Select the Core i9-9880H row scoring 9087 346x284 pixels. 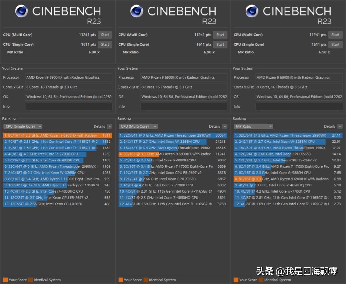(172, 160)
